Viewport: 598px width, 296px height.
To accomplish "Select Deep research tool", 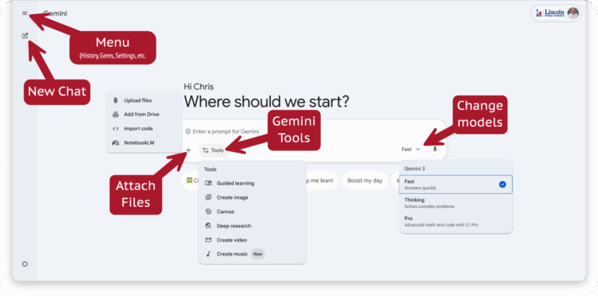I will tap(252, 226).
